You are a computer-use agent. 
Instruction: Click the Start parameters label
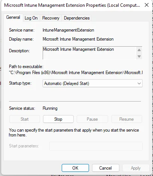(24, 146)
